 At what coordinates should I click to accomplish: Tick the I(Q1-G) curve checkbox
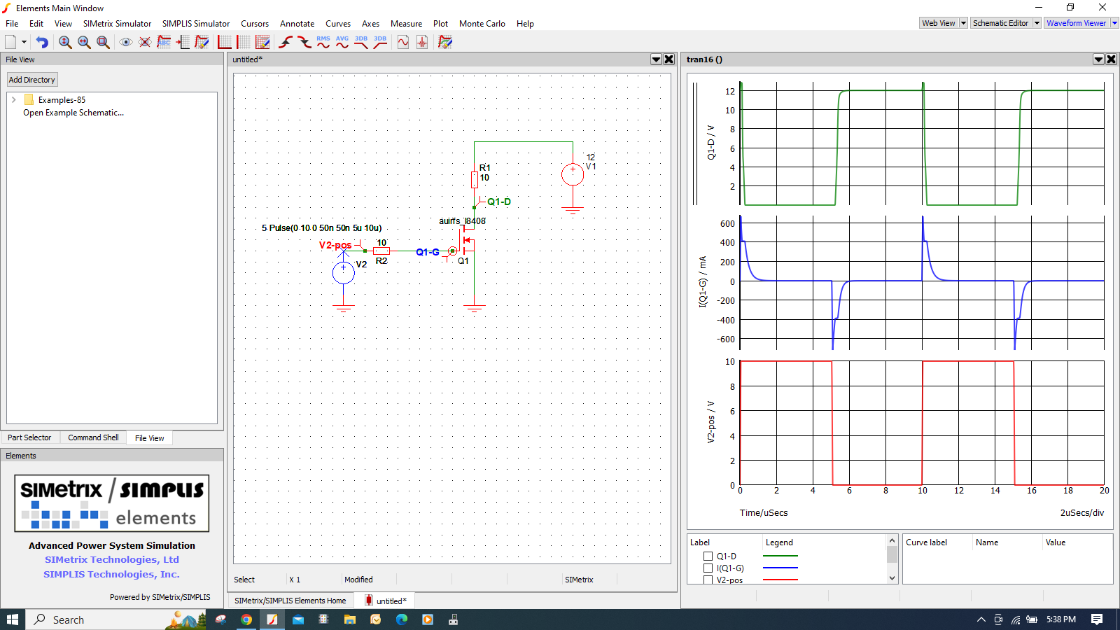(x=708, y=568)
